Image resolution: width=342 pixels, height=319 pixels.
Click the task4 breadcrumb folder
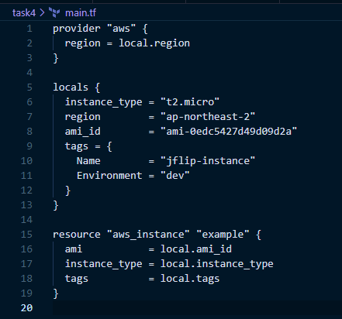pyautogui.click(x=24, y=12)
